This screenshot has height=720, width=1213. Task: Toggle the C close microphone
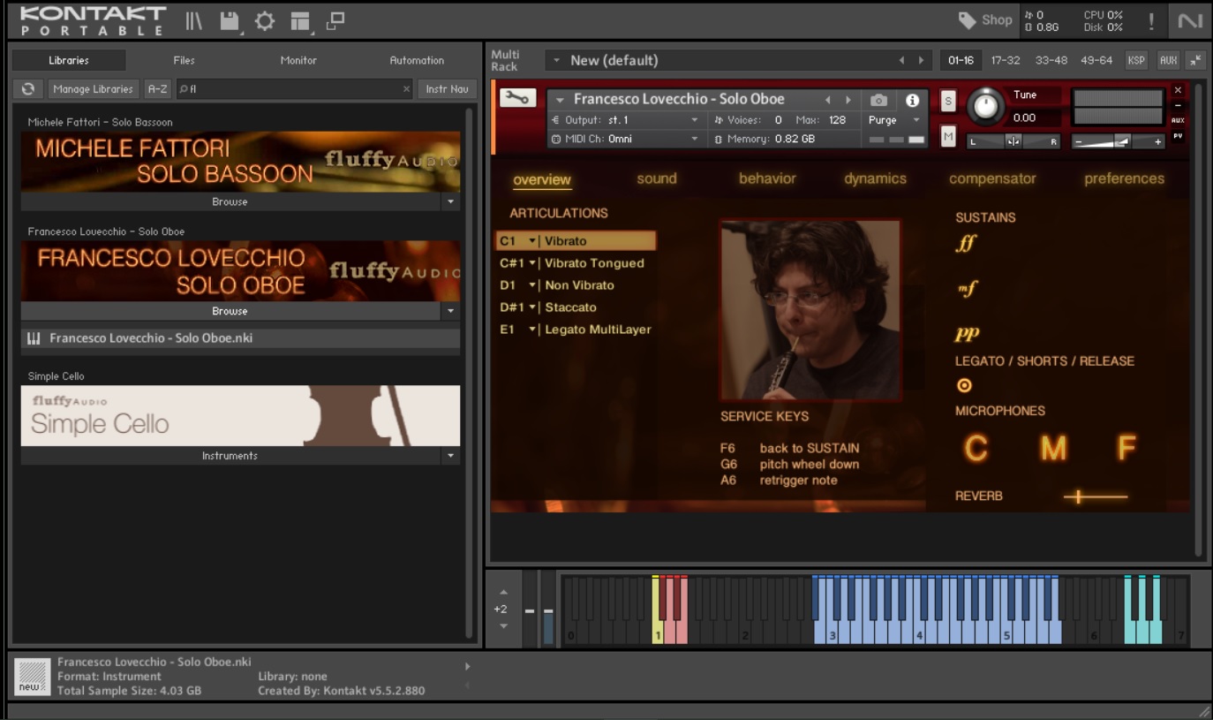976,449
